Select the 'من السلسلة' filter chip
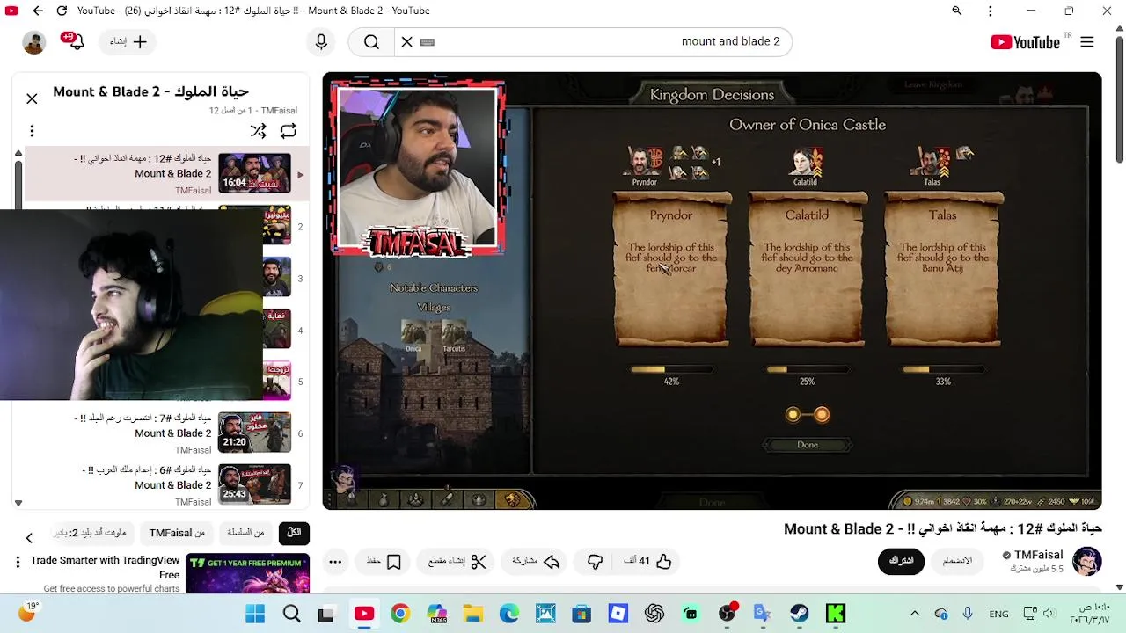 [245, 533]
